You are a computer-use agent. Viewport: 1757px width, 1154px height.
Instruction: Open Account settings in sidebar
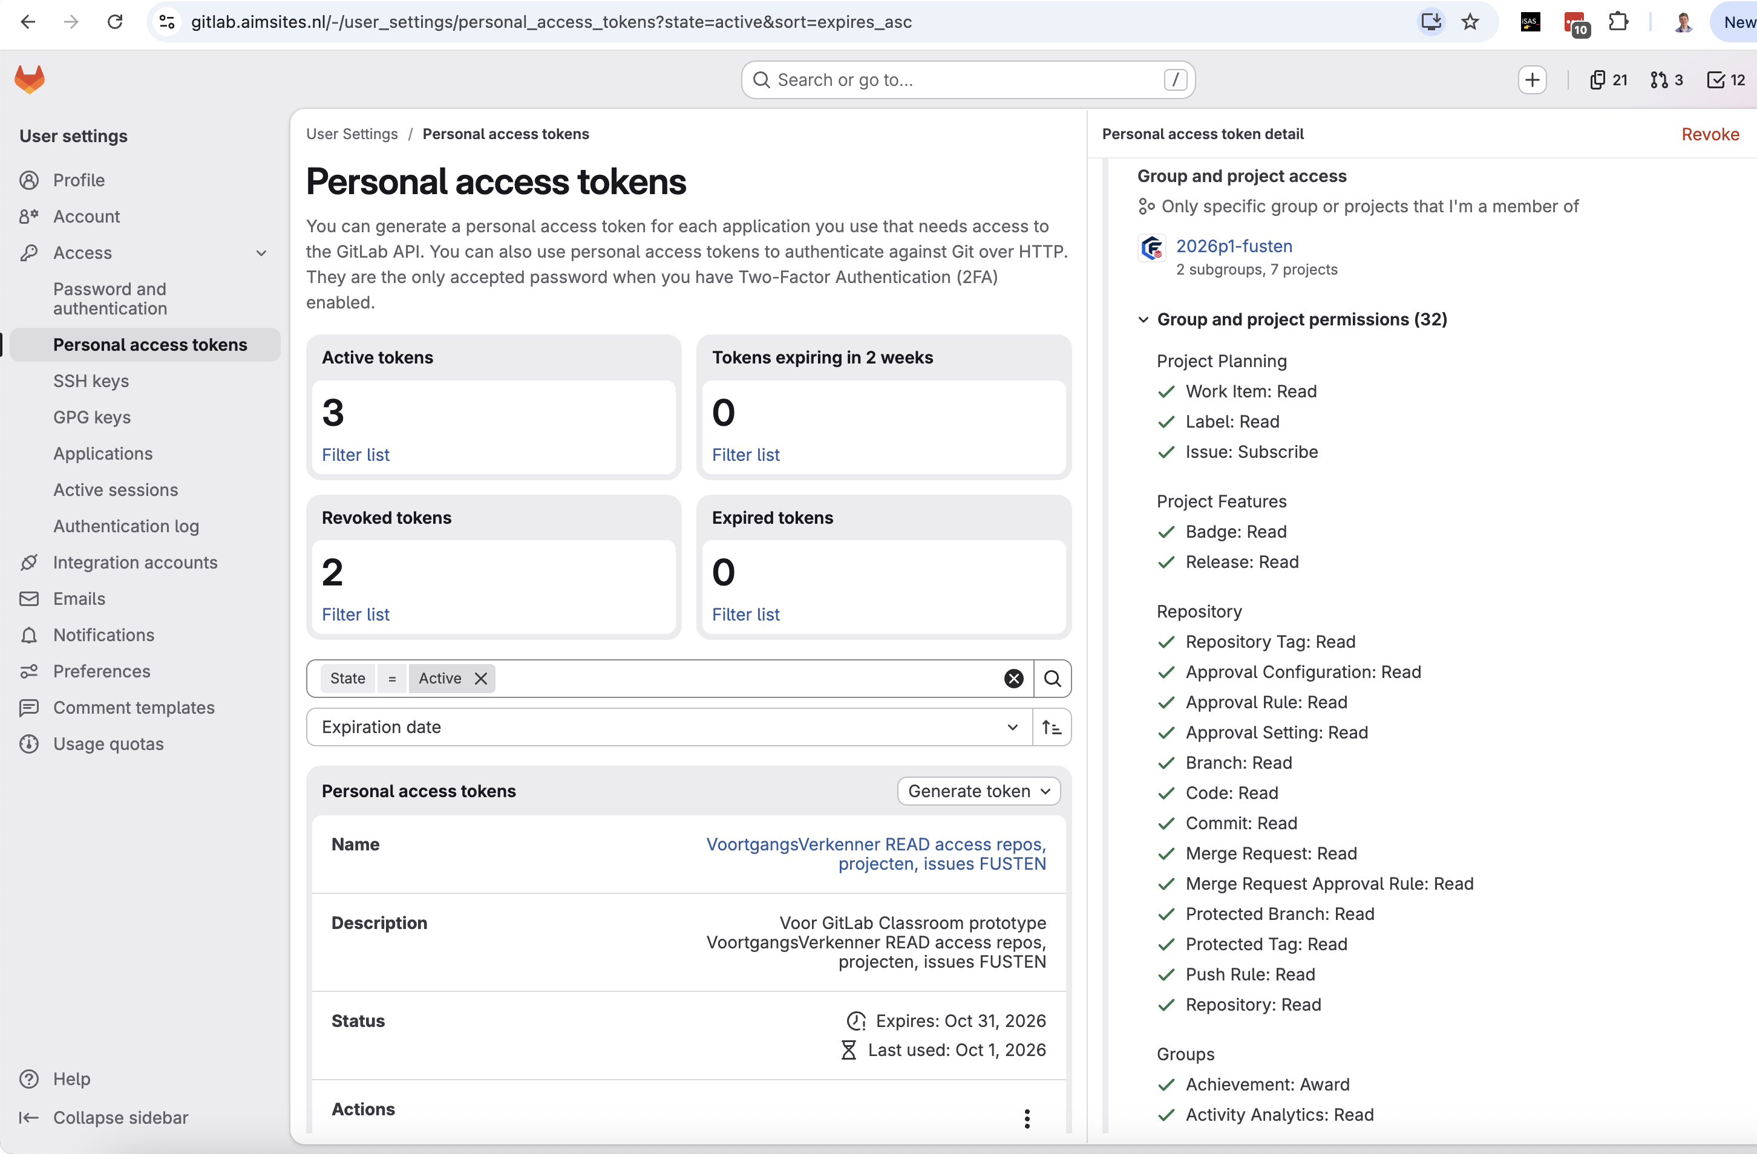coord(87,216)
